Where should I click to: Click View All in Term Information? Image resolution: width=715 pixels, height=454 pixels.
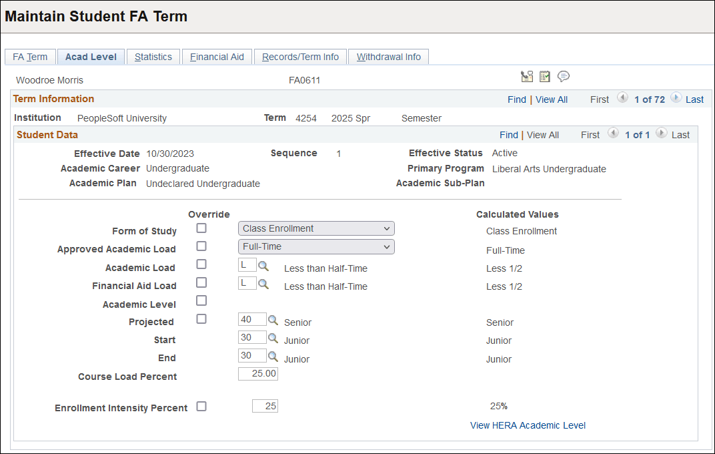point(552,98)
